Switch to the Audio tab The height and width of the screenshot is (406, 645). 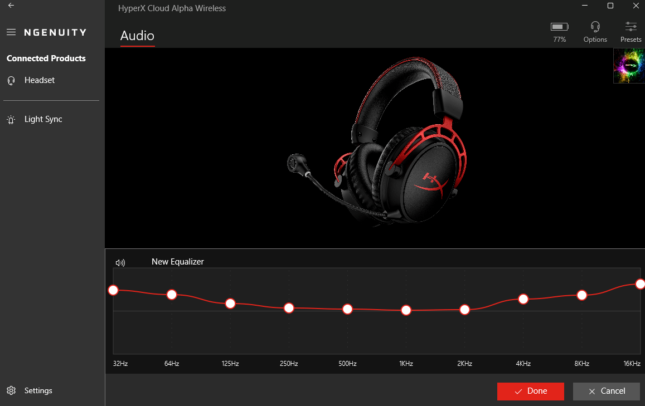point(137,36)
